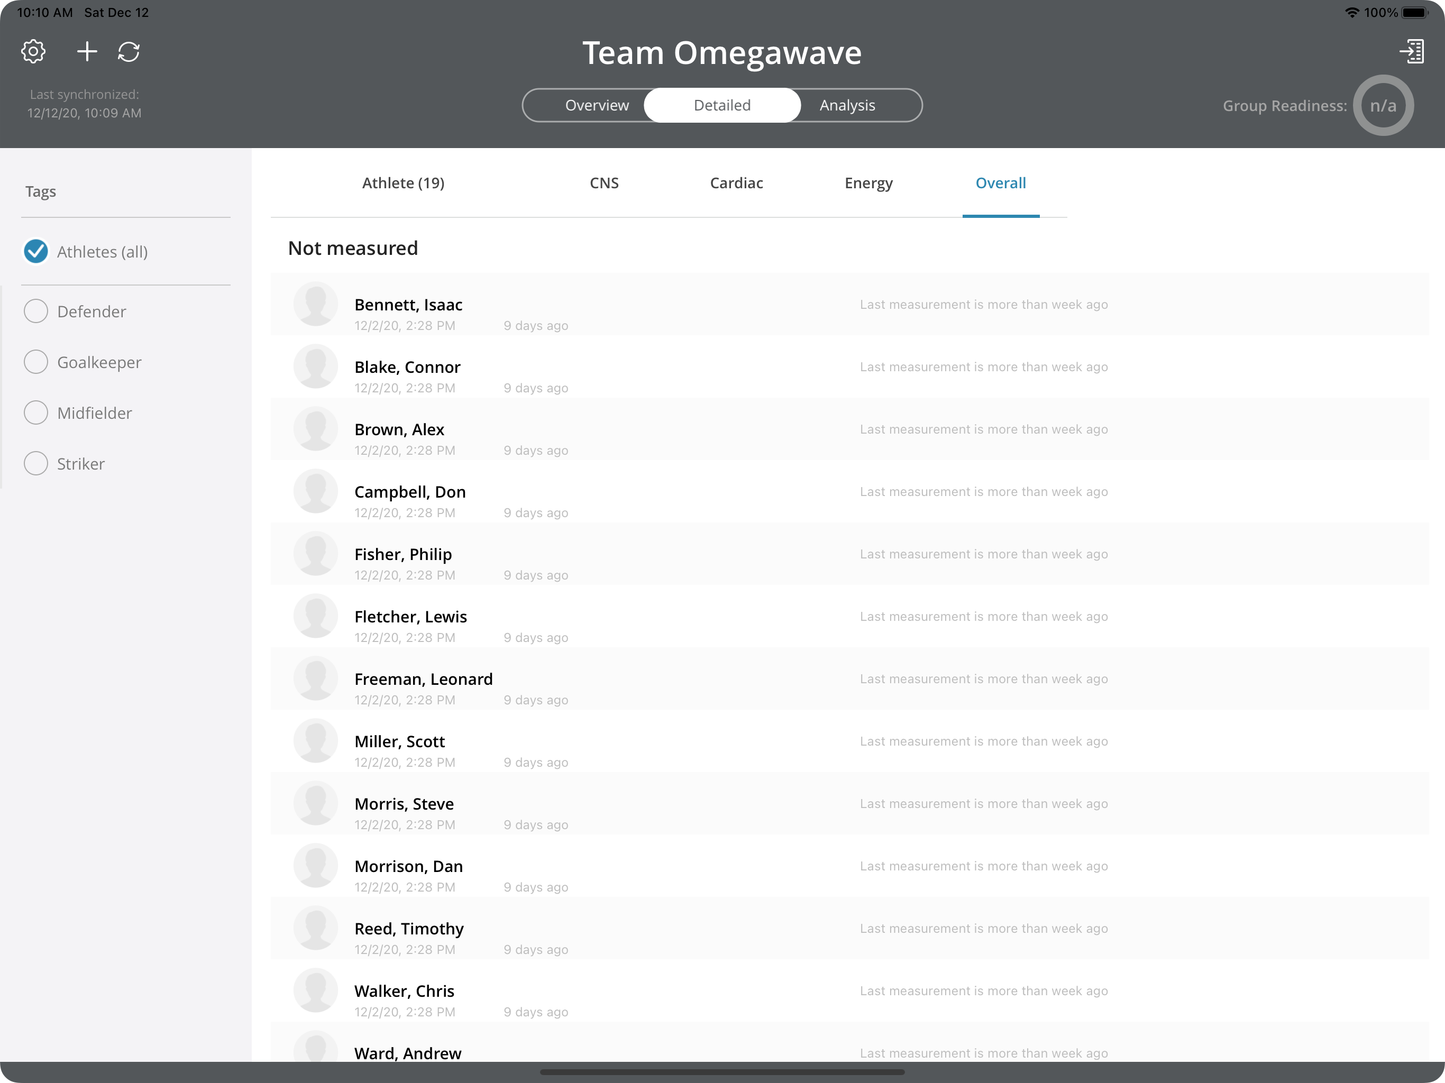Switch to the Analysis view
This screenshot has width=1445, height=1083.
[x=847, y=106]
